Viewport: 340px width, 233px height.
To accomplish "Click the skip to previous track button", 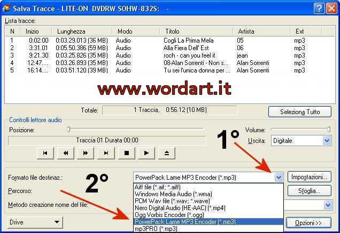I will point(45,153).
